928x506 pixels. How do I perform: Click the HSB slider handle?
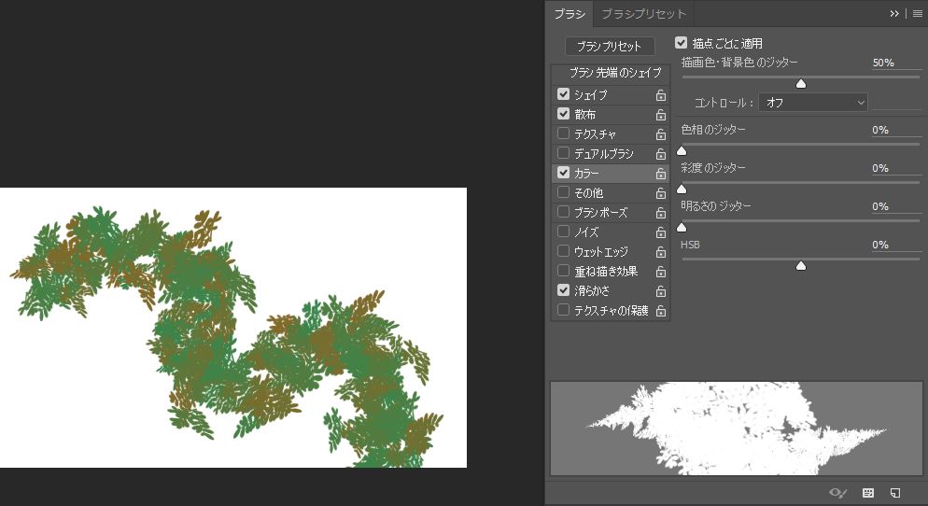point(801,266)
